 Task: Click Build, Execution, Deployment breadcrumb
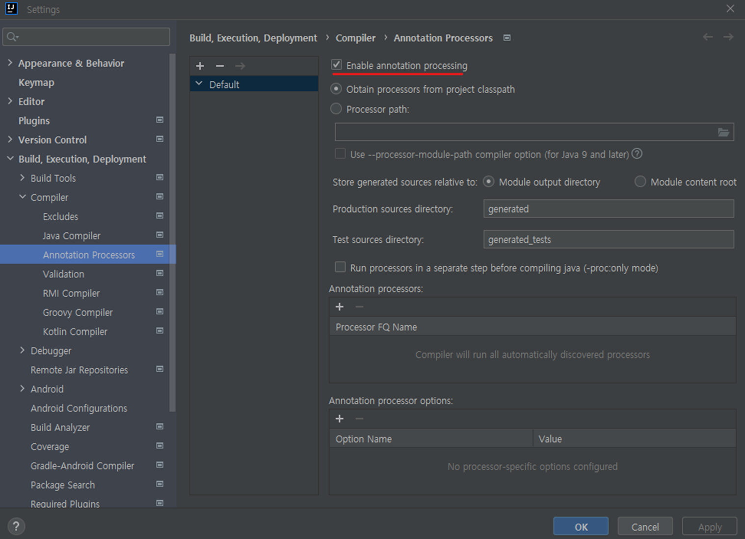coord(253,38)
